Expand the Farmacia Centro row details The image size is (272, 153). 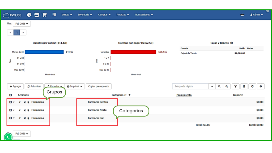pos(11,102)
